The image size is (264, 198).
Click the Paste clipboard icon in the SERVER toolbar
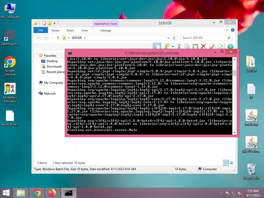click(195, 46)
